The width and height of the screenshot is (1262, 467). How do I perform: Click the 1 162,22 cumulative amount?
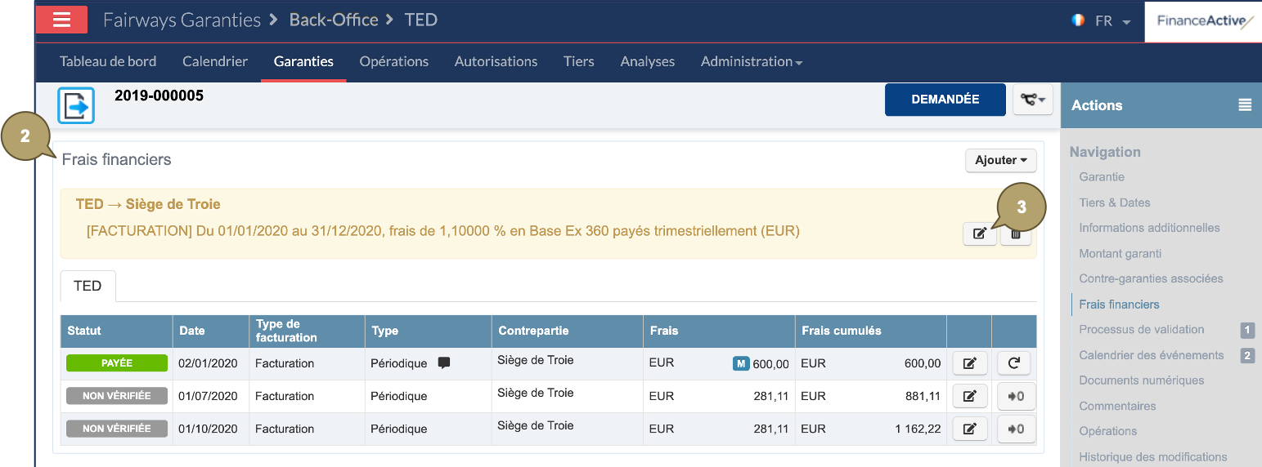coord(918,429)
